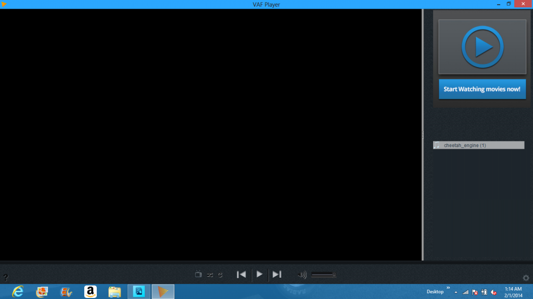Image resolution: width=533 pixels, height=299 pixels.
Task: Minimize the VAF Player window
Action: pyautogui.click(x=499, y=4)
